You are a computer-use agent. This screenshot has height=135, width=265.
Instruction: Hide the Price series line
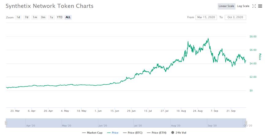(113, 133)
